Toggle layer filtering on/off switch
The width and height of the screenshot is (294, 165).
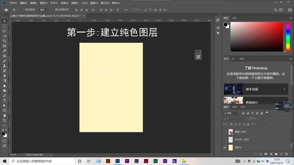click(267, 113)
